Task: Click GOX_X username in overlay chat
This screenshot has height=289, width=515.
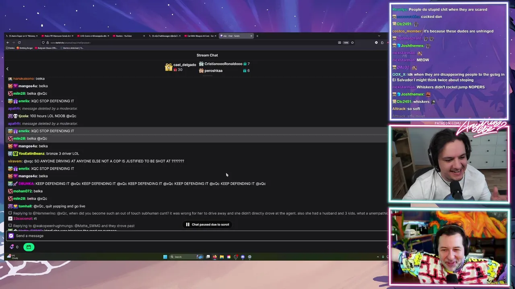Action: click(399, 74)
